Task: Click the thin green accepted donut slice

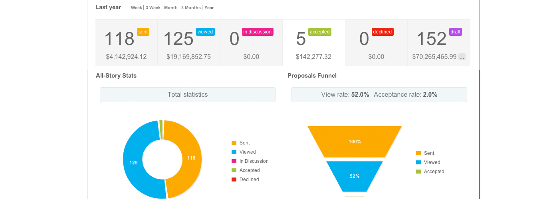Action: [x=161, y=130]
